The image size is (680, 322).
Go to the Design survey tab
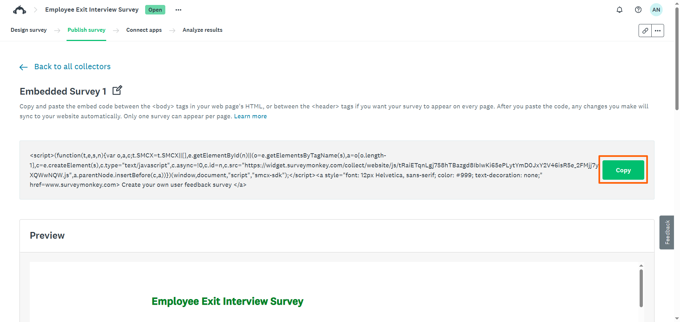29,30
